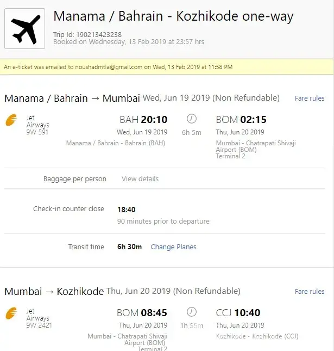Image resolution: width=334 pixels, height=351 pixels.
Task: Click the Change Planes link
Action: pyautogui.click(x=174, y=247)
